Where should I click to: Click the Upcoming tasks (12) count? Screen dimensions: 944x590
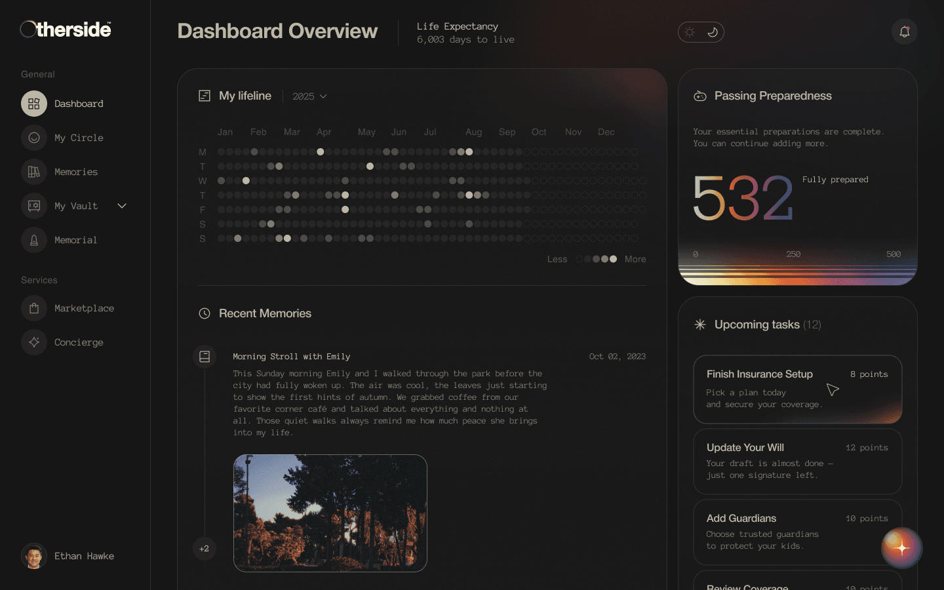pyautogui.click(x=812, y=324)
